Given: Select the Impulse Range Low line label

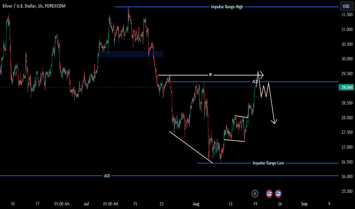Looking at the screenshot, I should [x=268, y=163].
